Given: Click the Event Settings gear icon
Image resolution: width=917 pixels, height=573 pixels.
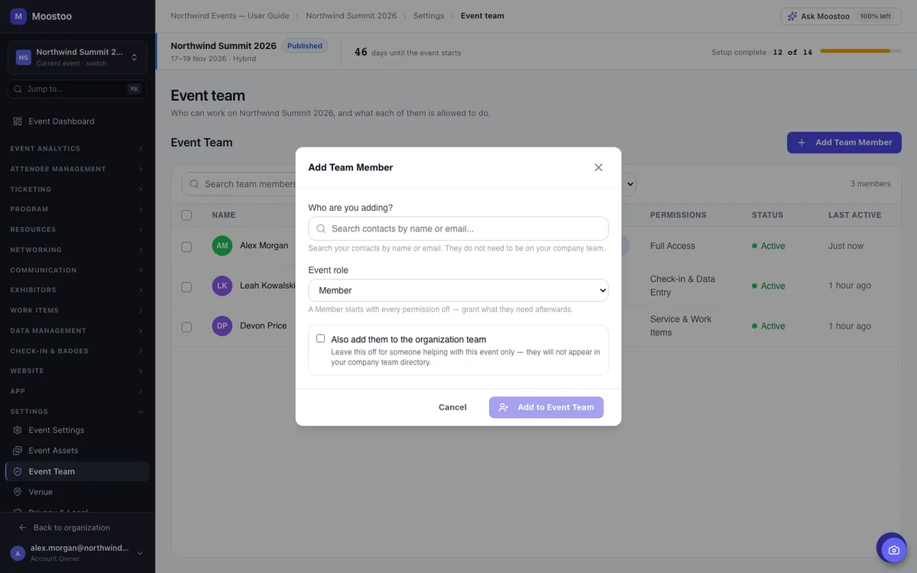Looking at the screenshot, I should (x=18, y=430).
